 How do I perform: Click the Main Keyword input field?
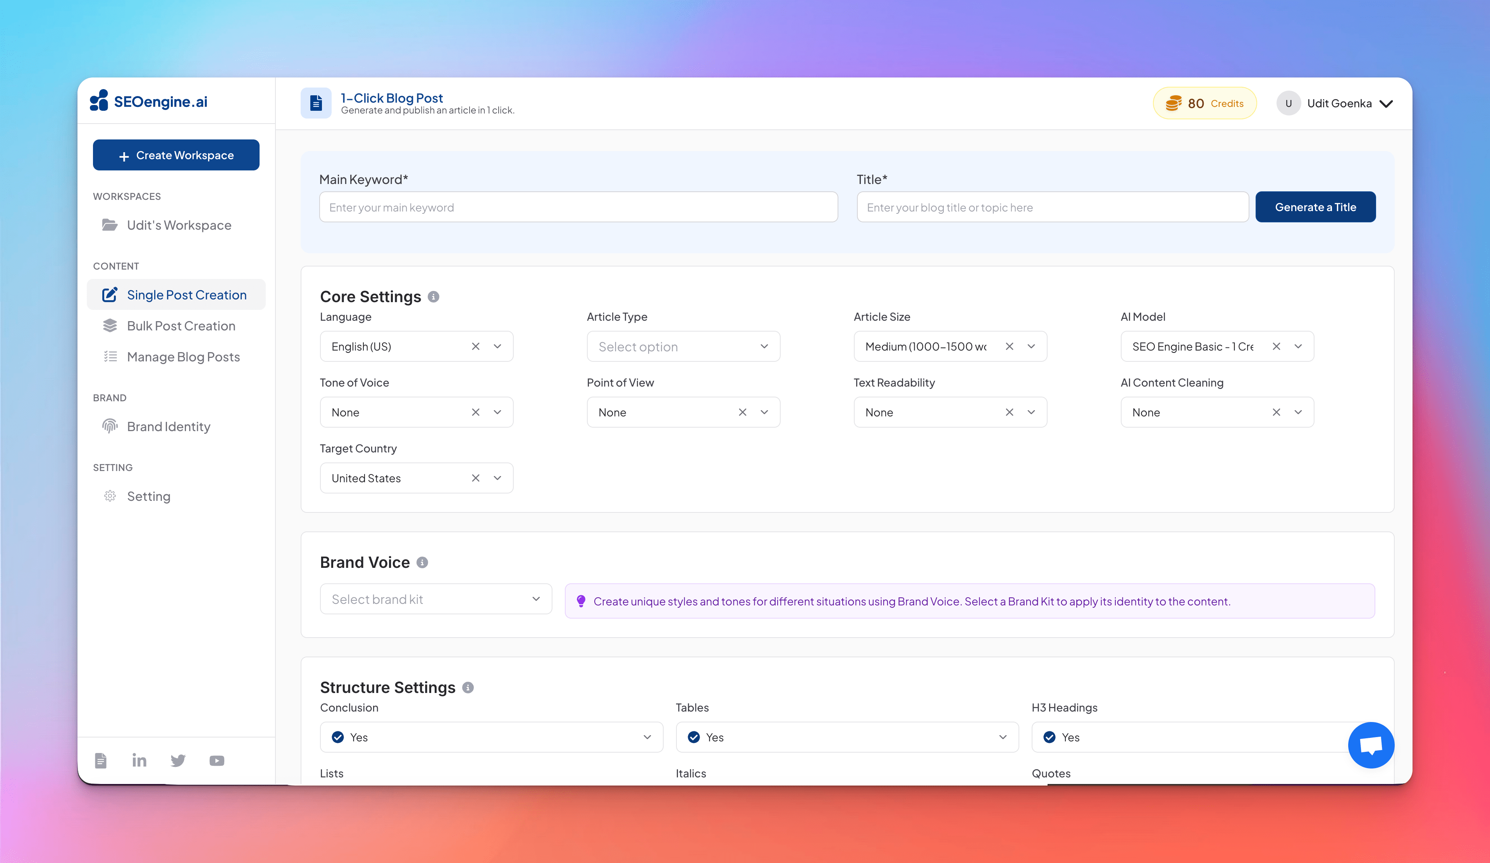578,207
